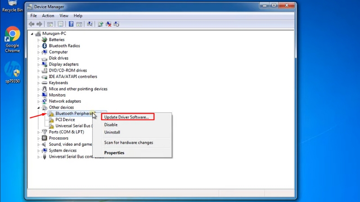
Task: Select the Murugan-PC label
Action: [x=54, y=33]
